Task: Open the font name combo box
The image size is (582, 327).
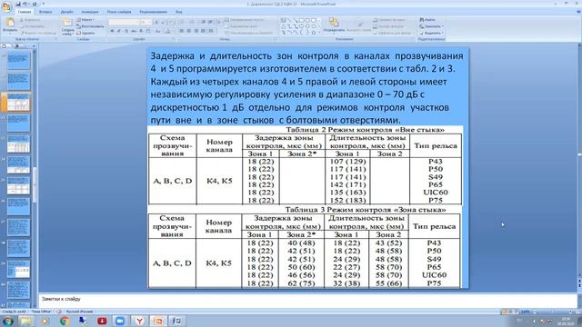Action: coord(124,22)
